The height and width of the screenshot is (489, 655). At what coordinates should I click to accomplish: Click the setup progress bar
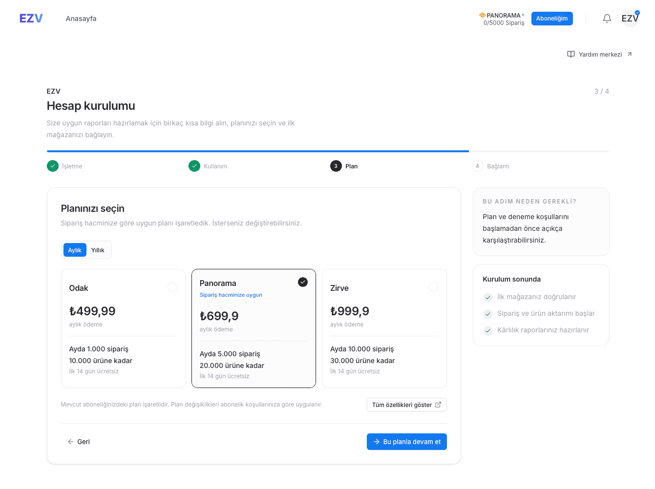point(328,151)
